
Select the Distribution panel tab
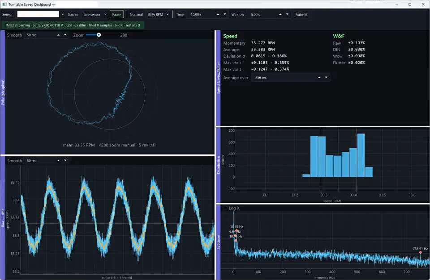point(218,165)
